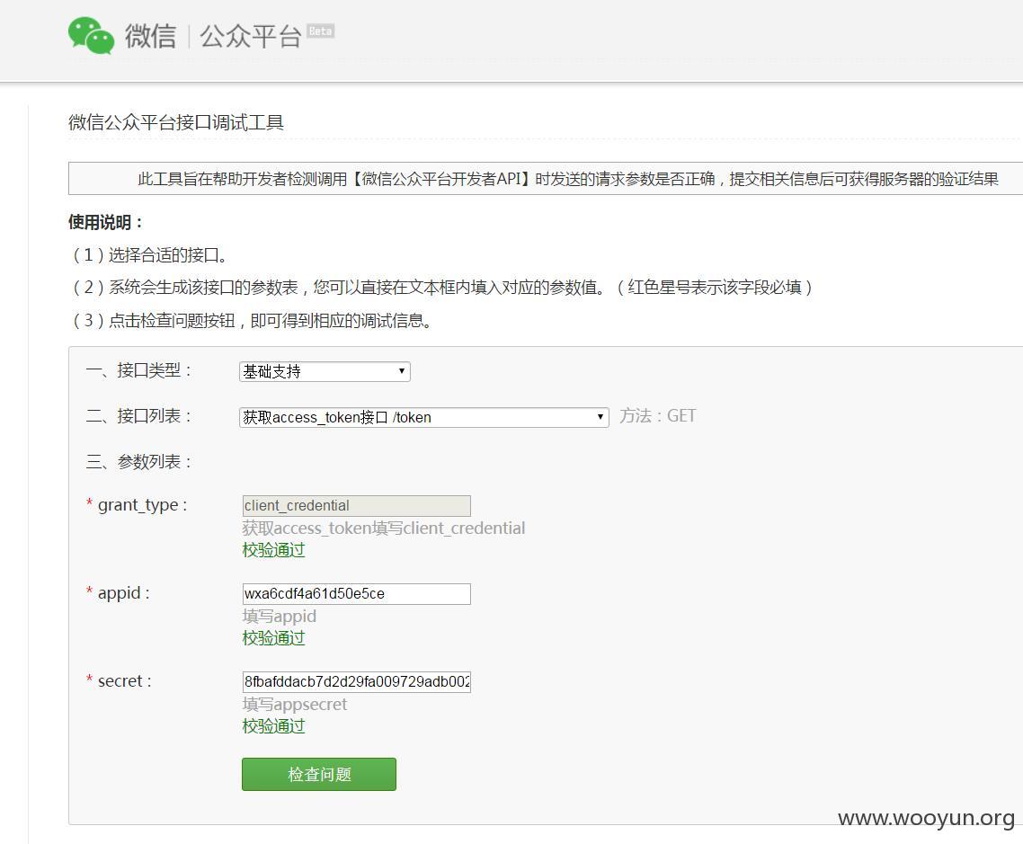The image size is (1023, 844).
Task: Click the 二、接口列表： label
Action: coord(139,416)
